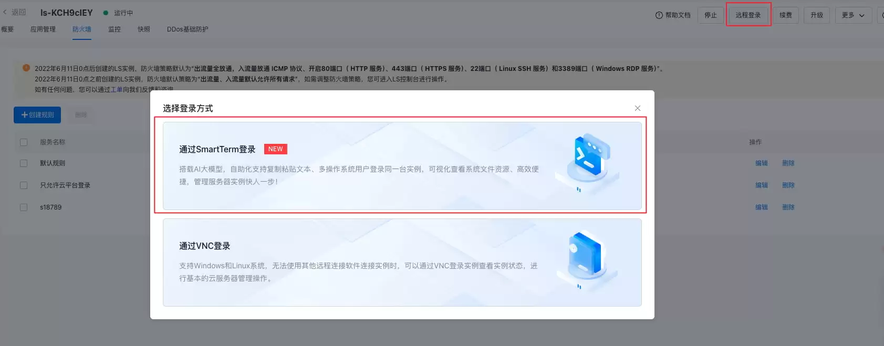Check the s18789 rule checkbox
Image resolution: width=884 pixels, height=346 pixels.
coord(24,207)
